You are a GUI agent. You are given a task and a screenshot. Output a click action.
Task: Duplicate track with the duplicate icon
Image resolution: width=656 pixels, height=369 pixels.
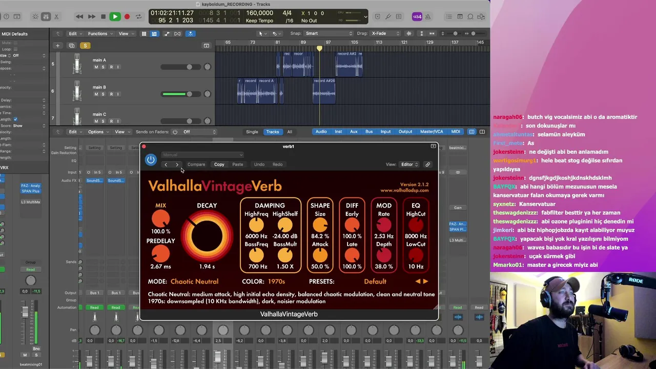tap(72, 46)
